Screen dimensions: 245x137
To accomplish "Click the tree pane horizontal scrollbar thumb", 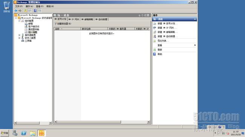I will click(x=28, y=123).
